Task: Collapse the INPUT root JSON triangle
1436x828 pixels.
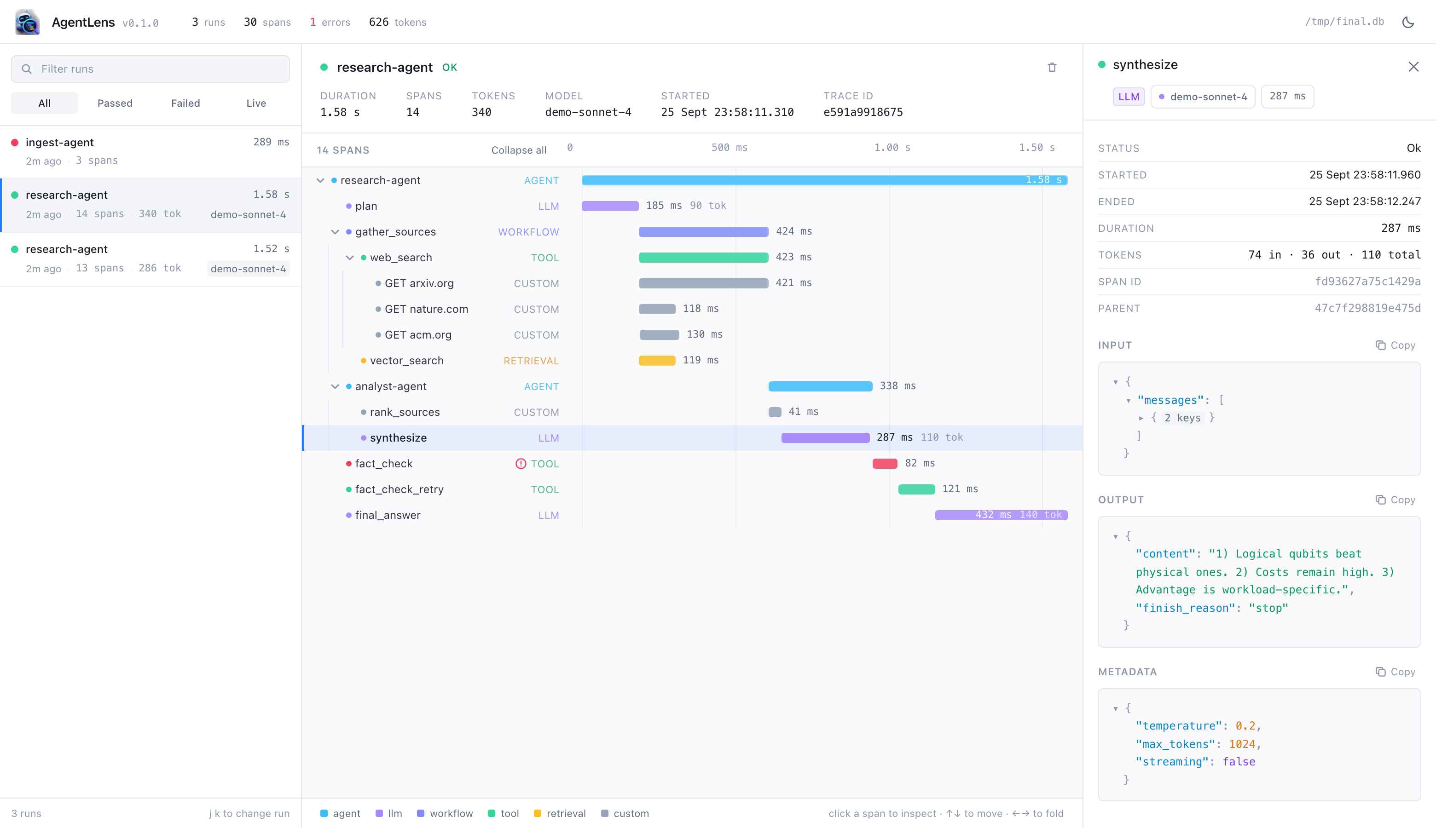Action: click(x=1116, y=382)
